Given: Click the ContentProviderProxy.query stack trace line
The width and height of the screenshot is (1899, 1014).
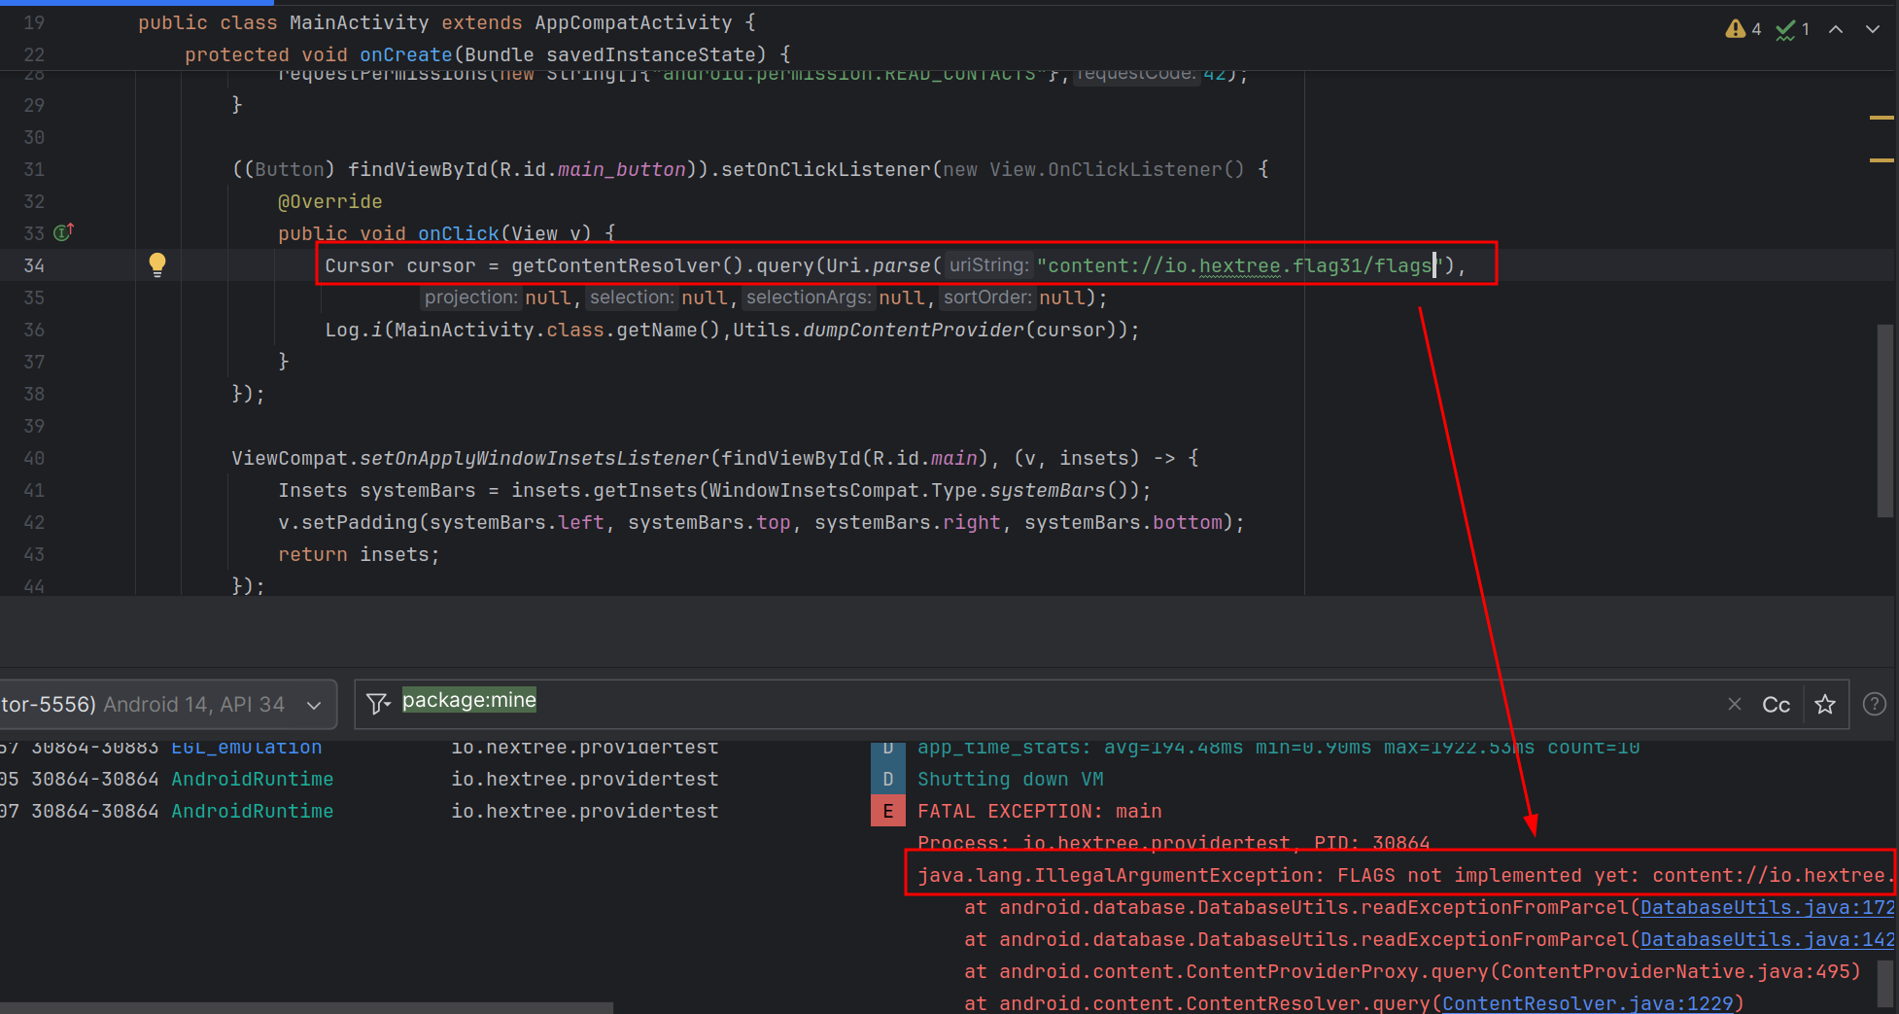Looking at the screenshot, I should 1412,971.
